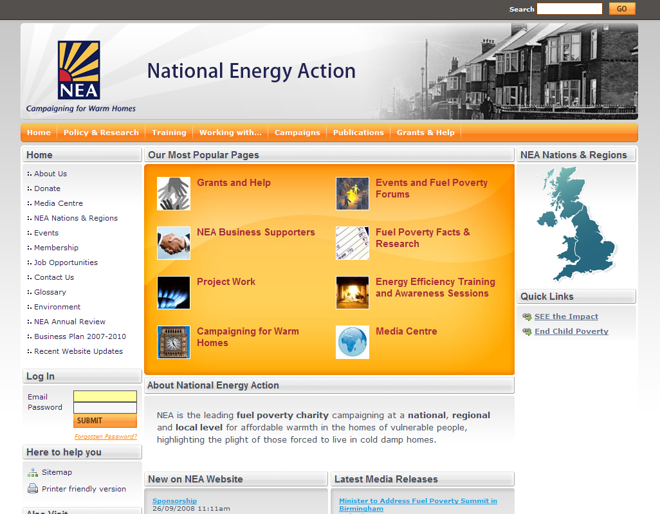Click the Email login field
The image size is (660, 514).
tap(105, 396)
